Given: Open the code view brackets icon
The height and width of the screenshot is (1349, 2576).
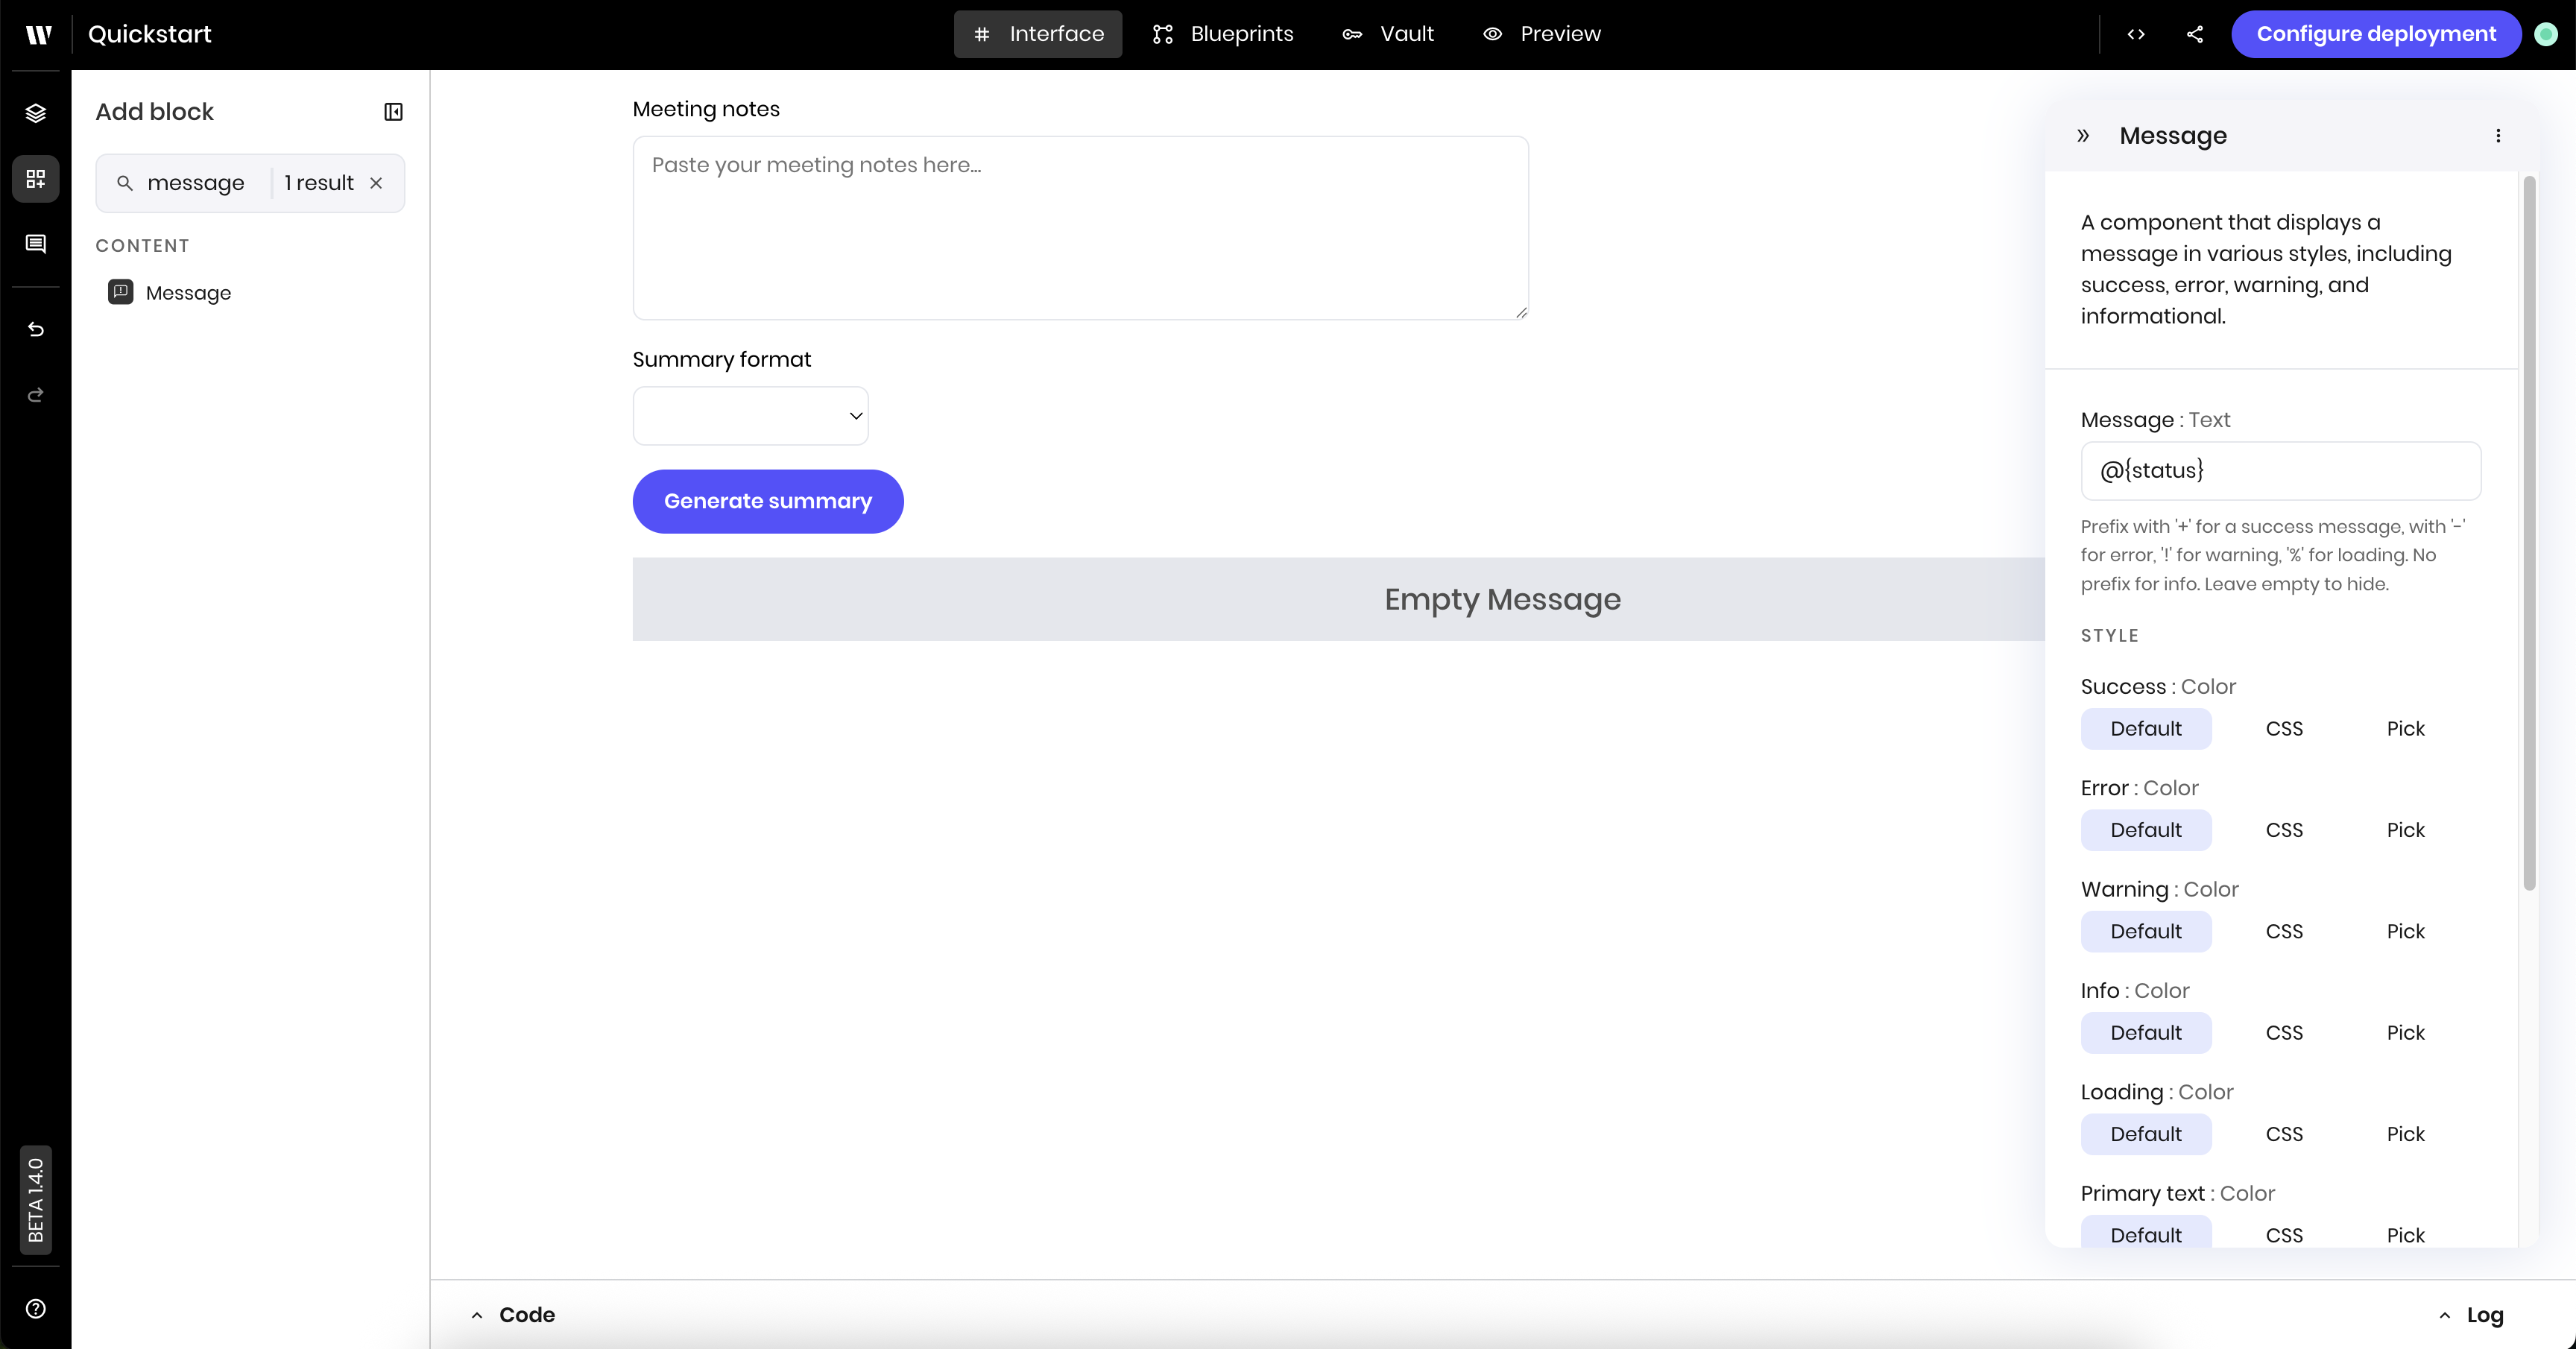Looking at the screenshot, I should click(2136, 34).
